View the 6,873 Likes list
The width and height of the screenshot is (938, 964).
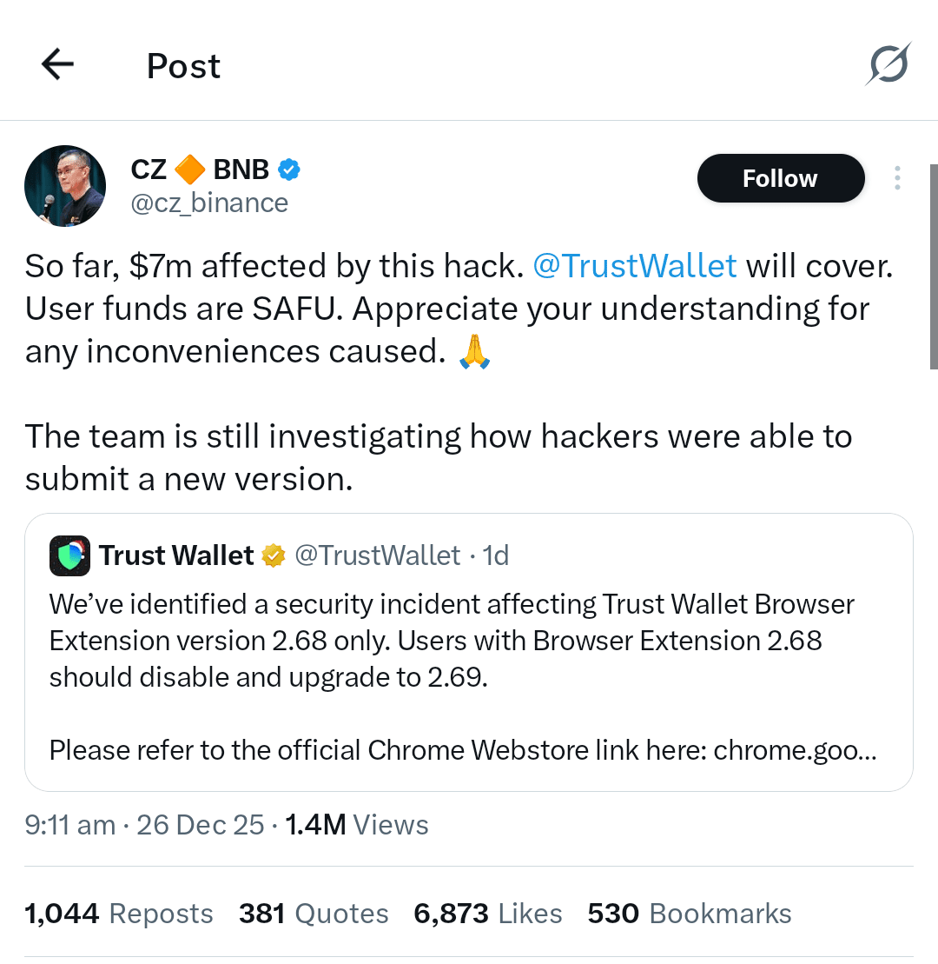tap(488, 914)
